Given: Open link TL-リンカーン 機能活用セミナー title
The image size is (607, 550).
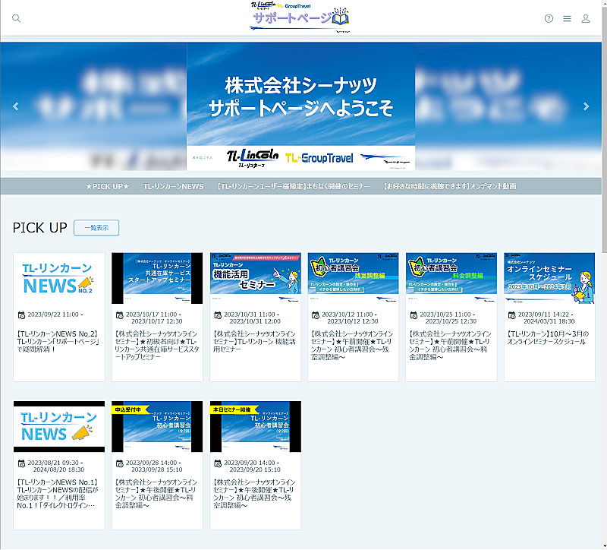Looking at the screenshot, I should [x=254, y=342].
